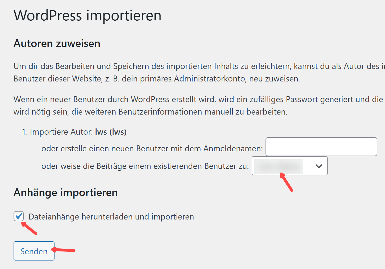Click the 'Anhänge importieren' heading

(x=66, y=193)
